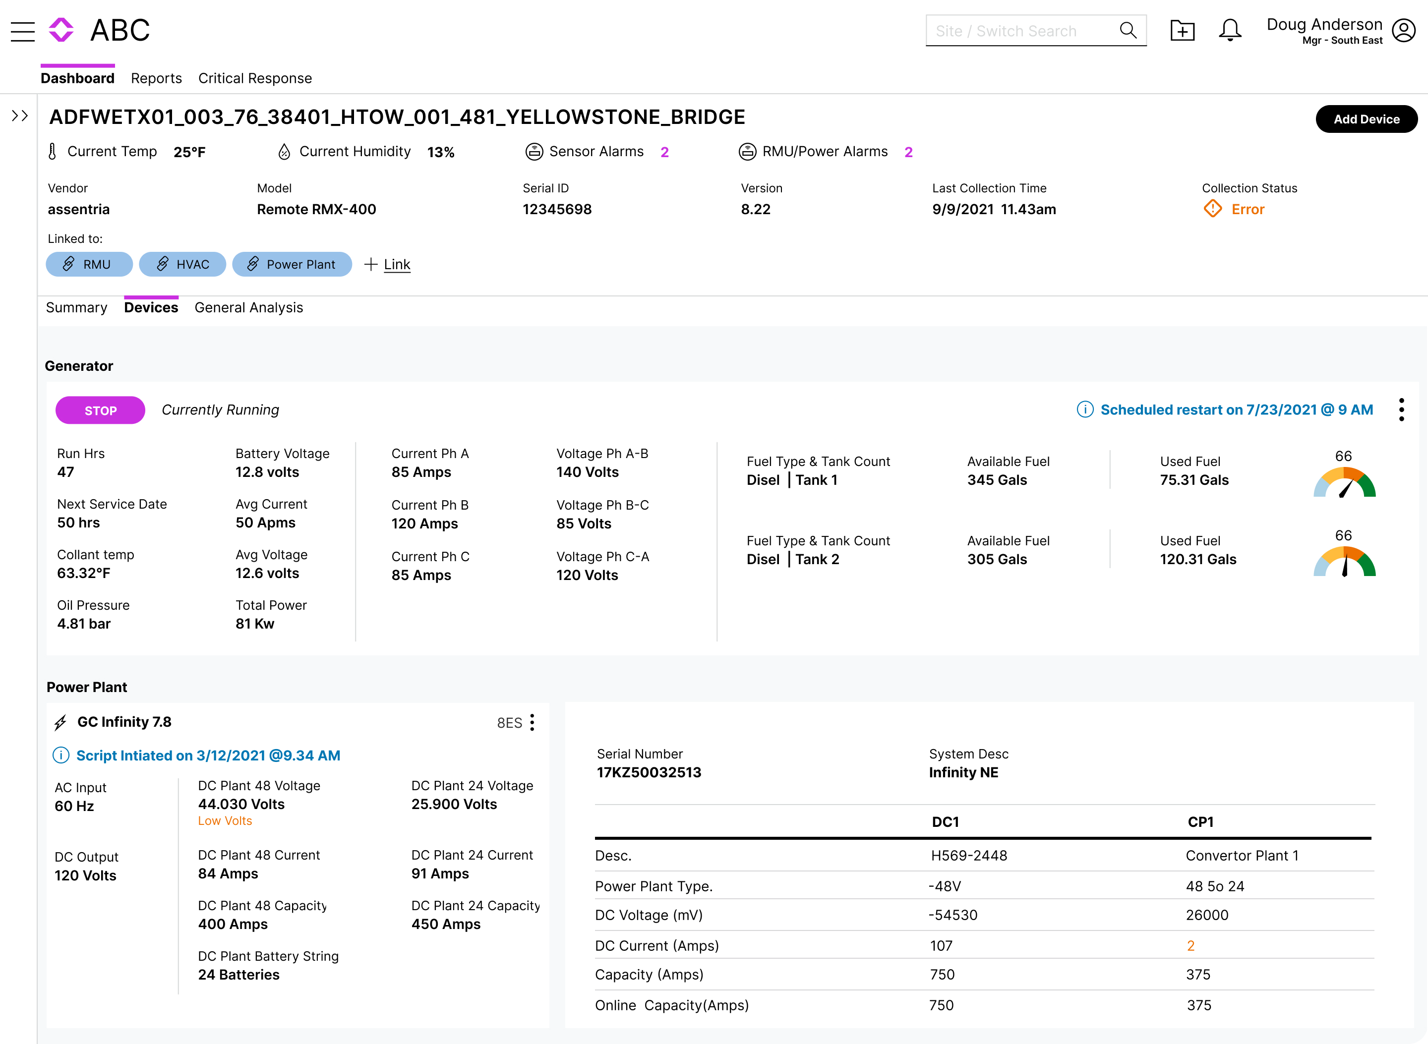The width and height of the screenshot is (1428, 1044).
Task: Focus the Site / Switch Search field
Action: [1035, 30]
